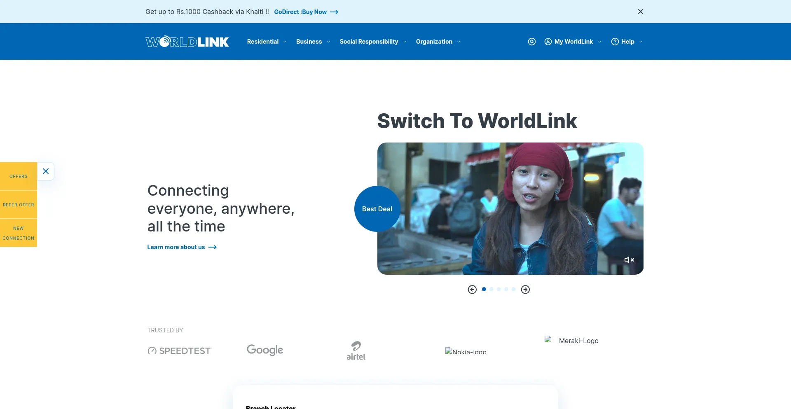This screenshot has width=791, height=409.
Task: Advance the carousel with the next arrow
Action: coord(525,289)
